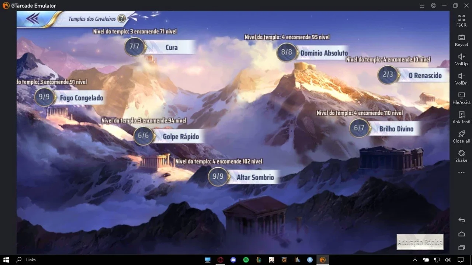Click the taskbar search box labeled Links

click(x=31, y=260)
